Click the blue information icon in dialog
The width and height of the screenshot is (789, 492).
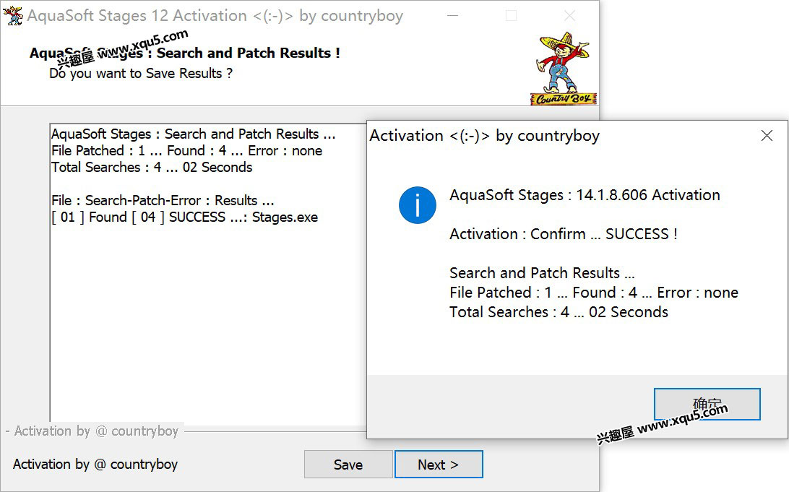[417, 205]
